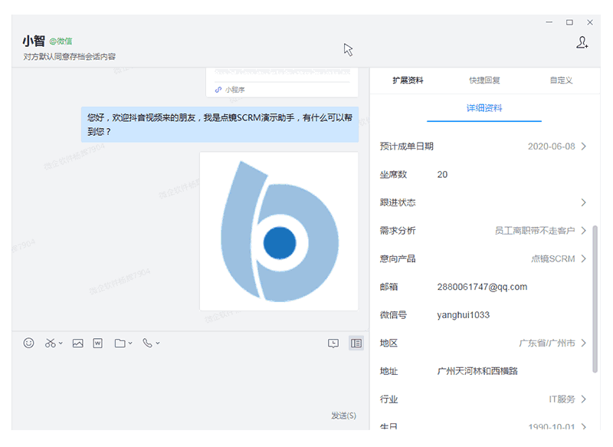
Task: Click the 微信号 field yanghui1033
Action: pyautogui.click(x=464, y=315)
